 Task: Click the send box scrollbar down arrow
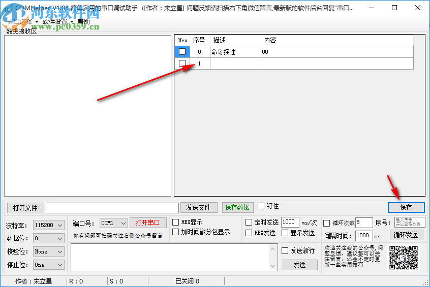(x=272, y=266)
